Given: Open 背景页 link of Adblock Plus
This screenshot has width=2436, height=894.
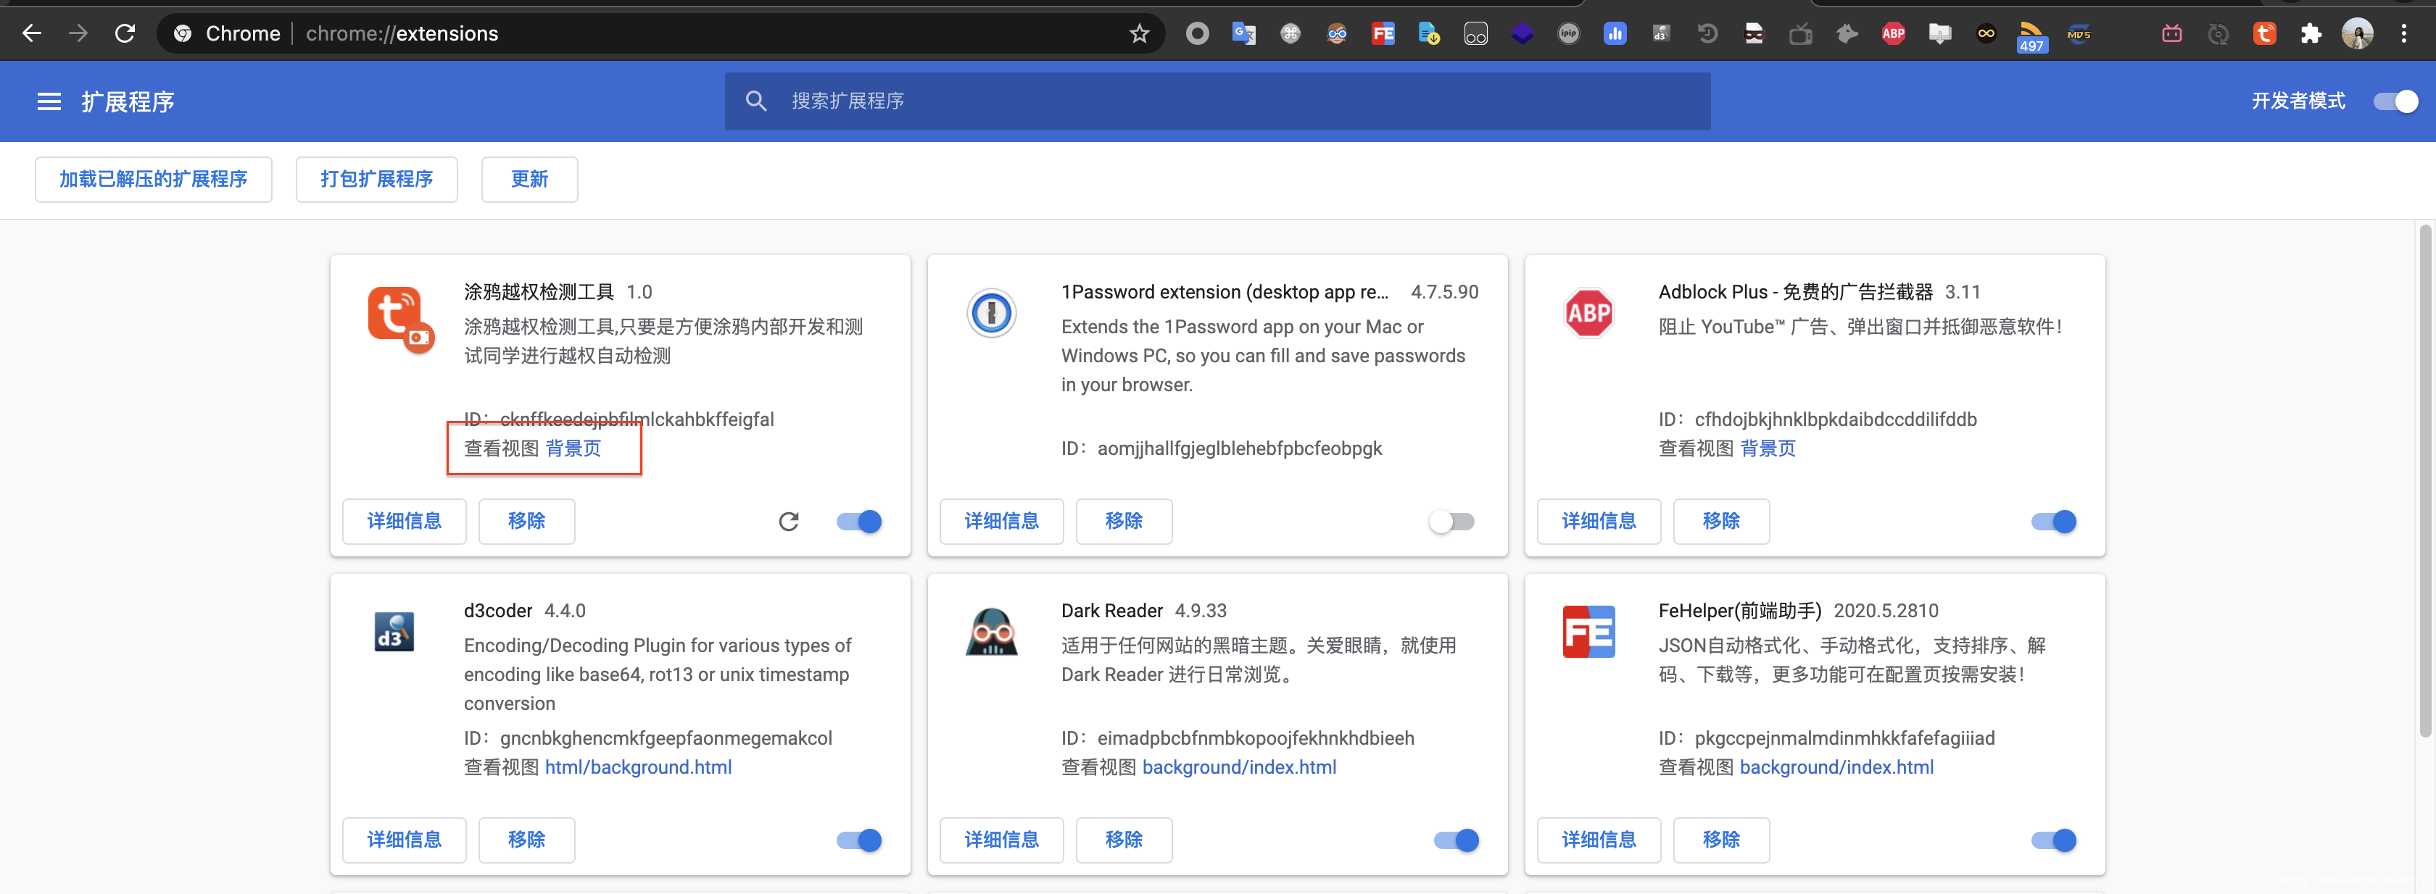Looking at the screenshot, I should coord(1768,449).
